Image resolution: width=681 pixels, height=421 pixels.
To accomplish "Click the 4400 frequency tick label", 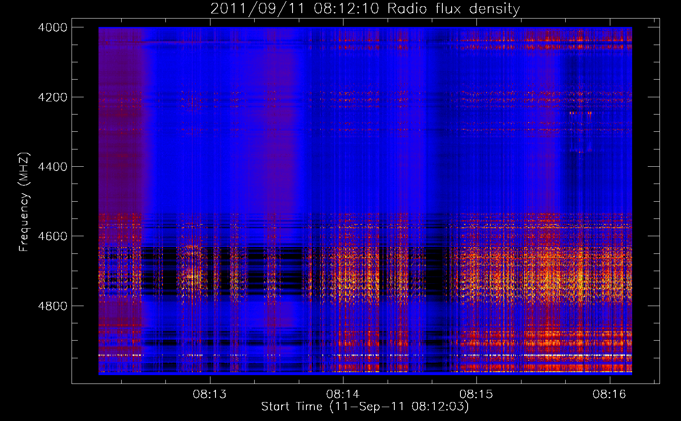I will [53, 167].
